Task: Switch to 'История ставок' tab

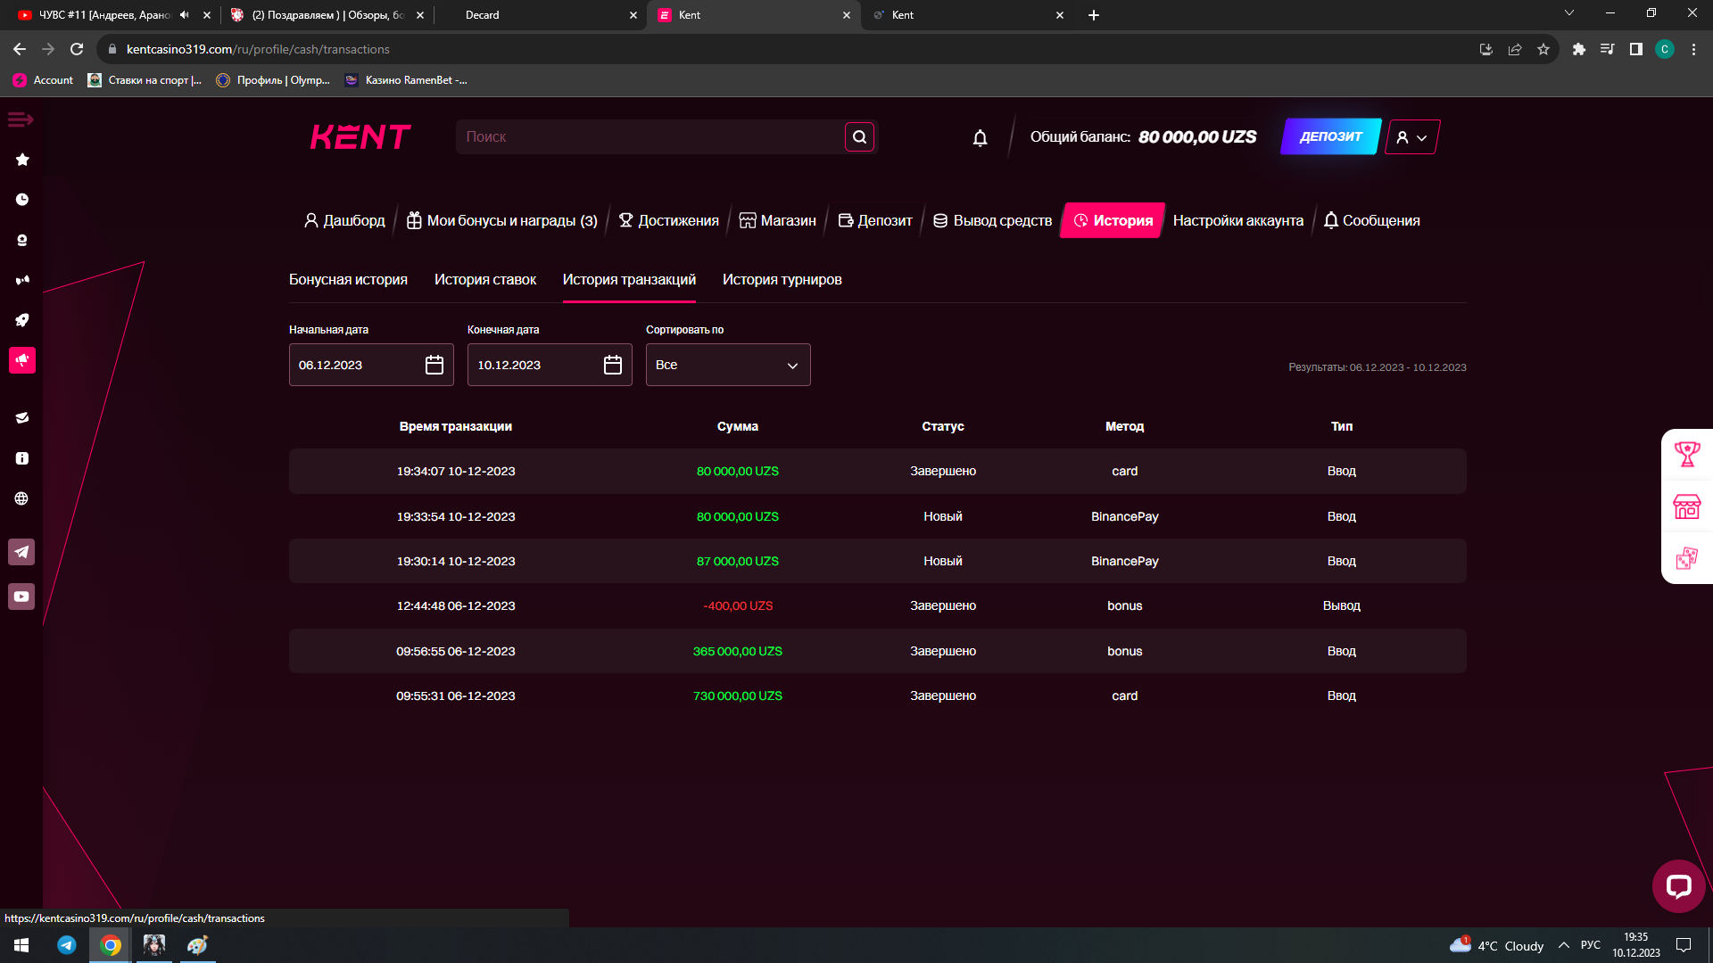Action: (484, 279)
